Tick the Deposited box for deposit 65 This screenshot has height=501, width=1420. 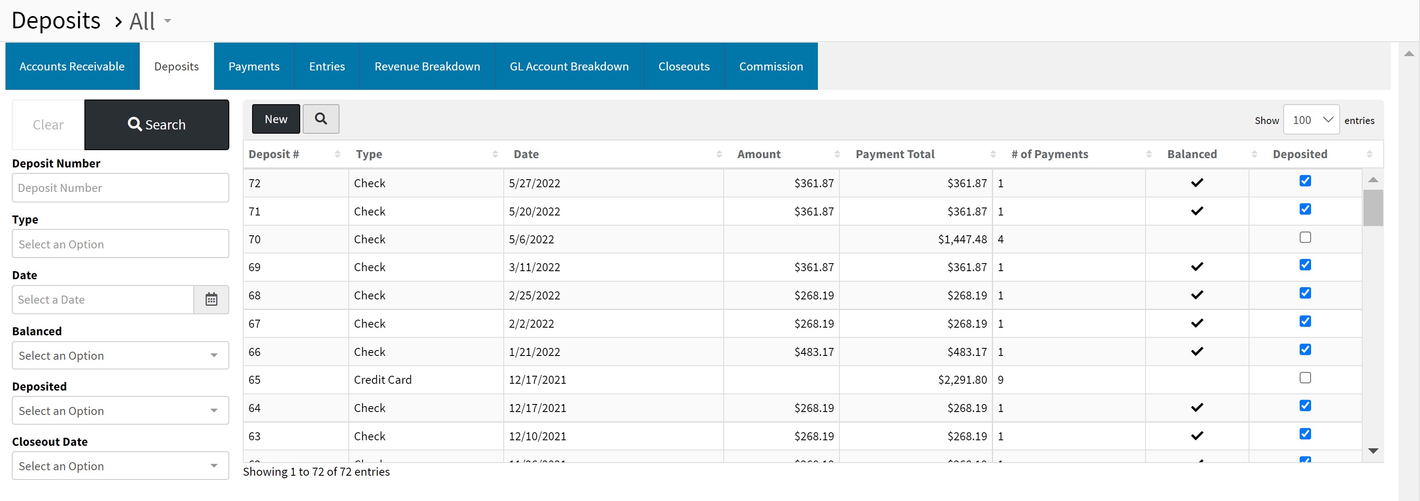(1305, 378)
